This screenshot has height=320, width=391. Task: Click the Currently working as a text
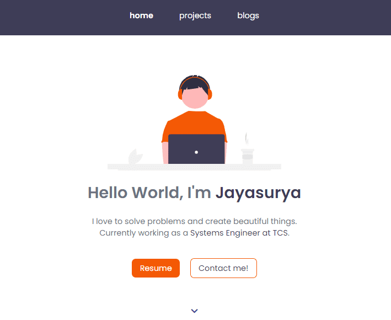coord(143,233)
